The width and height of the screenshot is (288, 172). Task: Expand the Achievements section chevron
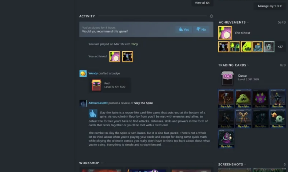[x=248, y=22]
